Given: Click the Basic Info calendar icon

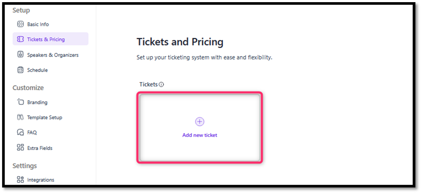Looking at the screenshot, I should (20, 24).
